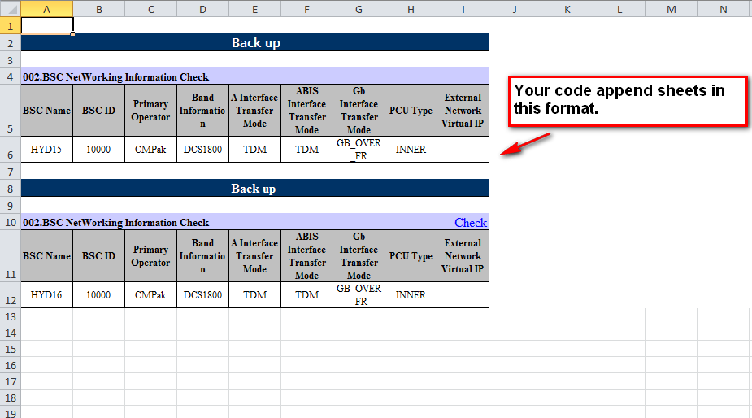Select column M header
Image resolution: width=752 pixels, height=418 pixels.
point(672,9)
